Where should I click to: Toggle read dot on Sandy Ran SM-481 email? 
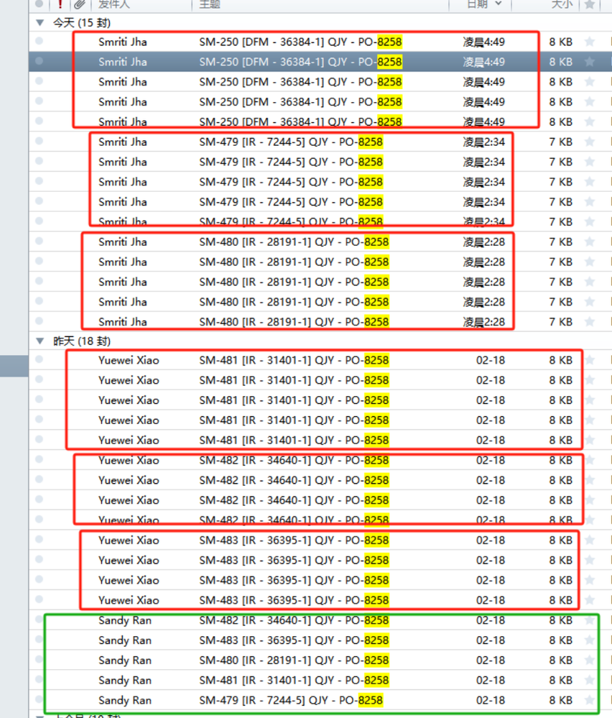[x=39, y=679]
